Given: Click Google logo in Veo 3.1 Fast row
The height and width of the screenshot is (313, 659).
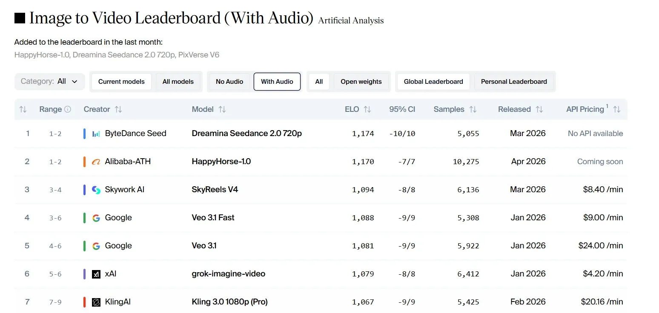Looking at the screenshot, I should tap(96, 218).
